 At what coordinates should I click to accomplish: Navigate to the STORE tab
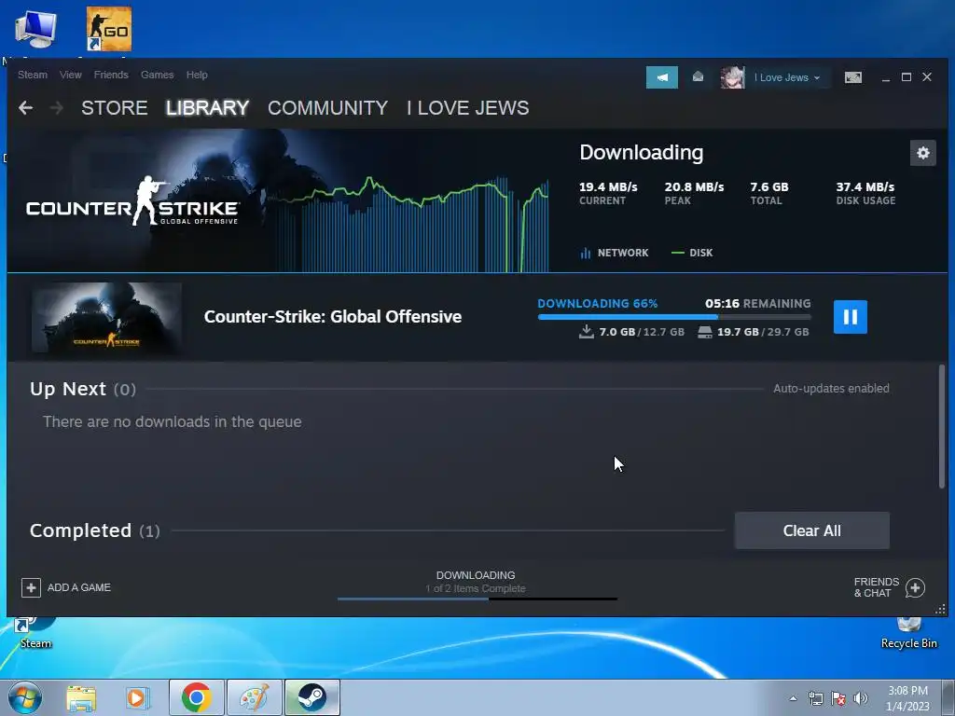tap(115, 108)
